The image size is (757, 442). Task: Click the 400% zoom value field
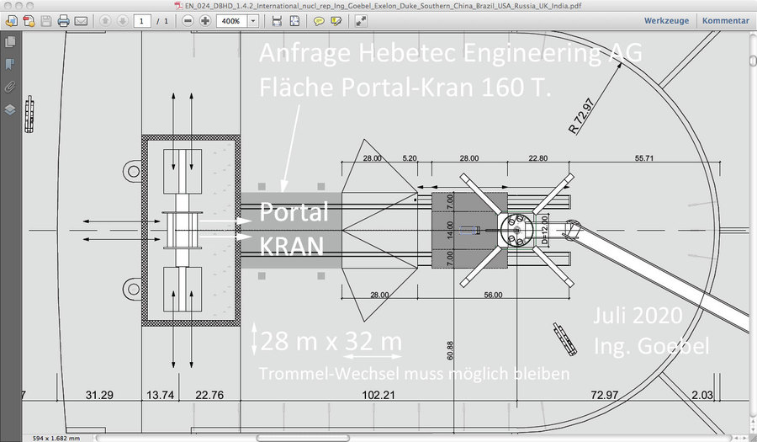tap(232, 21)
